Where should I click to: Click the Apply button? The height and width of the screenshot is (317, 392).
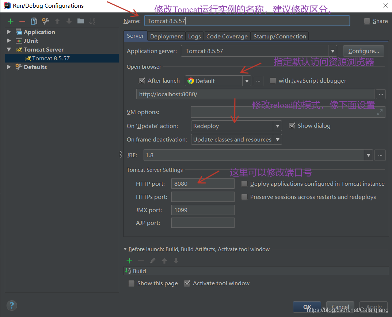click(374, 307)
